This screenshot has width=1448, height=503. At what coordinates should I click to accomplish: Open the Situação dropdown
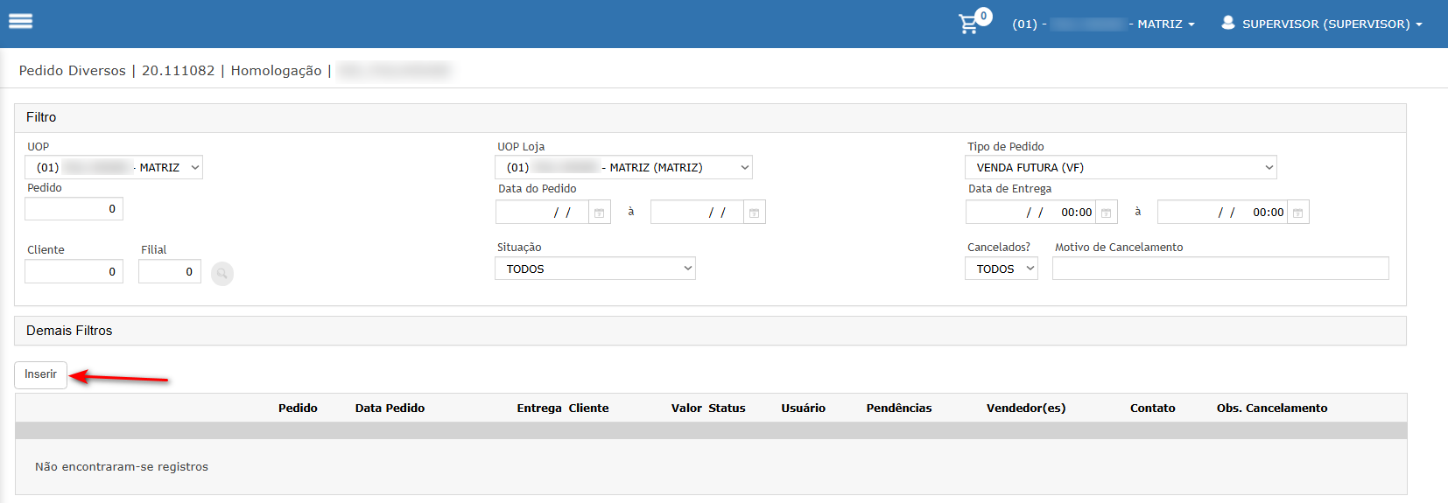coord(595,269)
